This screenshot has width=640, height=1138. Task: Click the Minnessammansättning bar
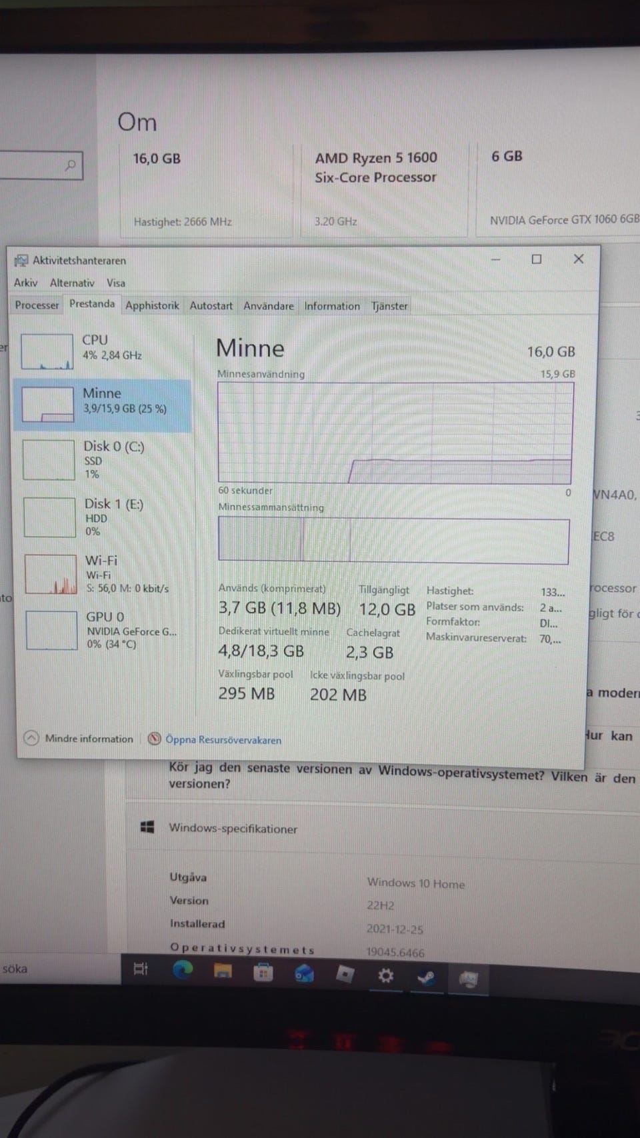click(x=394, y=541)
